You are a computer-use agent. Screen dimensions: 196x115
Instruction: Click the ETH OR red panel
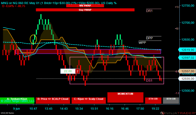point(153,100)
